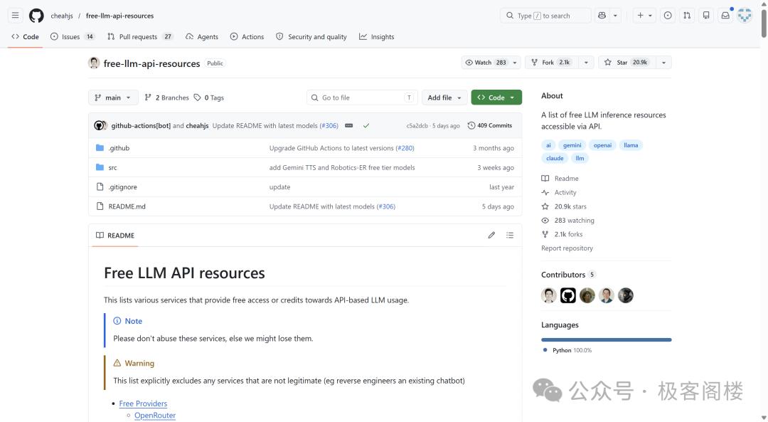Click the fork icon beside 2.1k forks
768x422 pixels.
coord(545,234)
